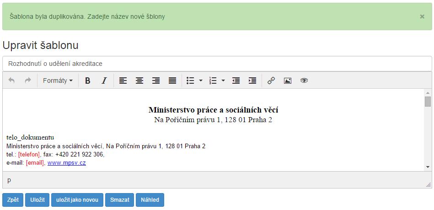
Task: Expand bullet list style options arrow
Action: (201, 81)
